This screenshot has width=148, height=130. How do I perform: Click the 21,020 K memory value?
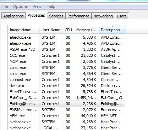tap(88, 55)
